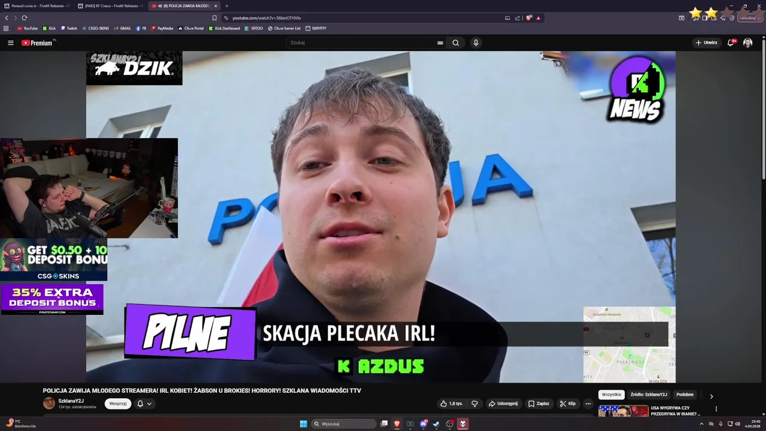Image resolution: width=766 pixels, height=431 pixels.
Task: Click the Zapisz save button
Action: pyautogui.click(x=539, y=403)
